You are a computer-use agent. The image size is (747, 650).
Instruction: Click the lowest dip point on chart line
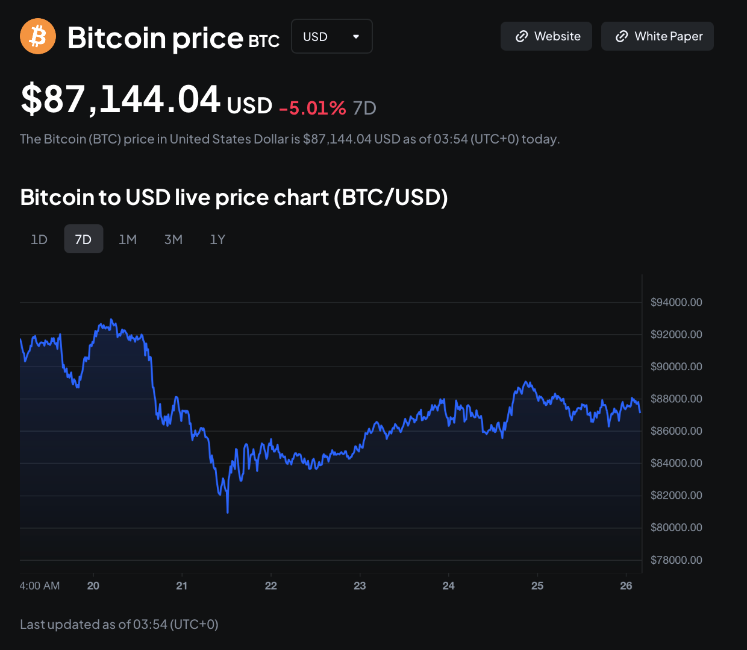[x=228, y=512]
